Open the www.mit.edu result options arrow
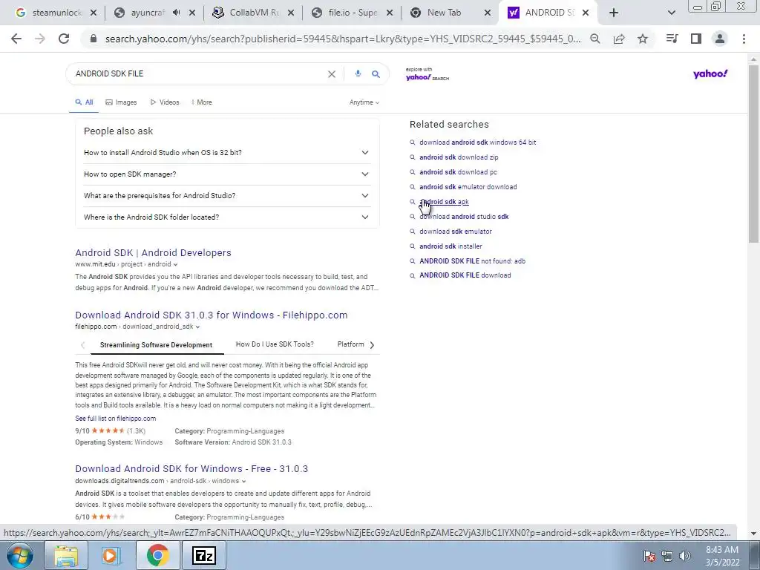The height and width of the screenshot is (570, 760). (175, 265)
